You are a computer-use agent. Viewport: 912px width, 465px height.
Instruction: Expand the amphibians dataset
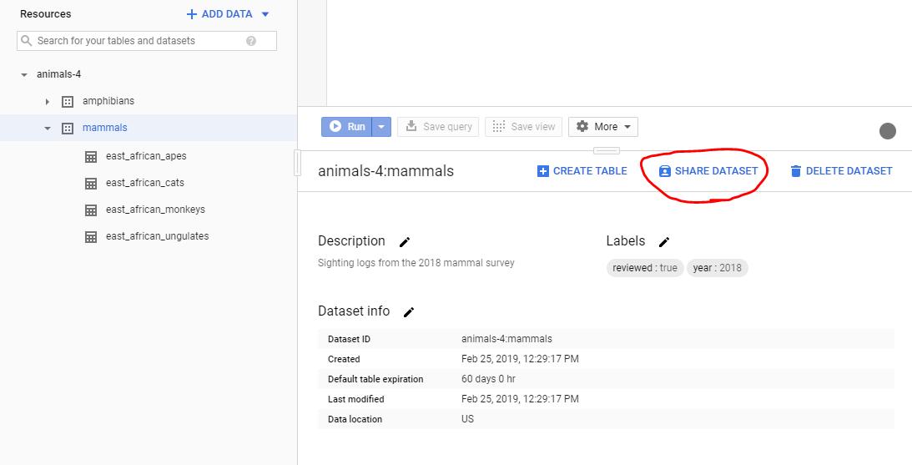click(48, 102)
